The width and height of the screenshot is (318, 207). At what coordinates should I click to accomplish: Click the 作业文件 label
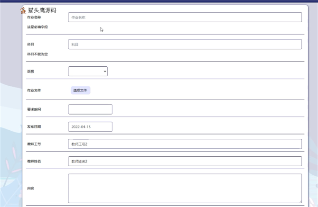click(x=34, y=90)
